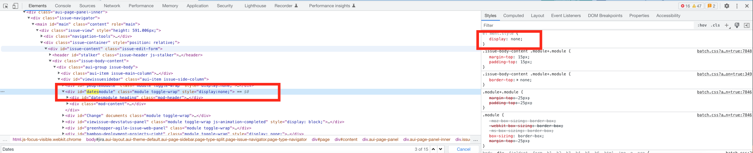The height and width of the screenshot is (153, 753).
Task: Collapse the issue-container div node
Action: [42, 43]
